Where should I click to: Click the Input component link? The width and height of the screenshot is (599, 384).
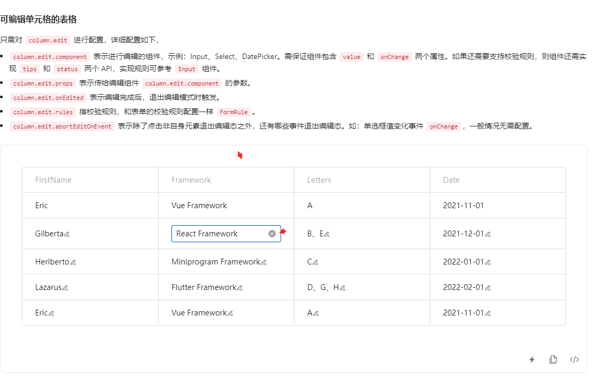(x=186, y=69)
